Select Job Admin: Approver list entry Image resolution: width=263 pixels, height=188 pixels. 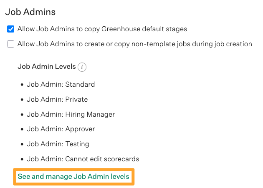pyautogui.click(x=61, y=129)
